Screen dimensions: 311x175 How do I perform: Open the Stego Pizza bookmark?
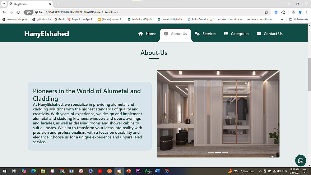(x=81, y=19)
